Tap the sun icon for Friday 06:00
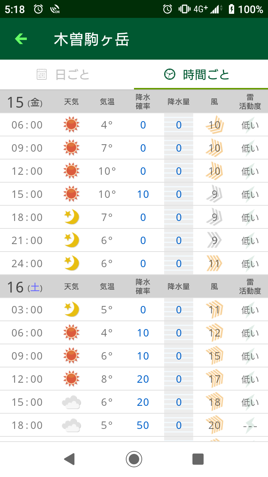 71,125
